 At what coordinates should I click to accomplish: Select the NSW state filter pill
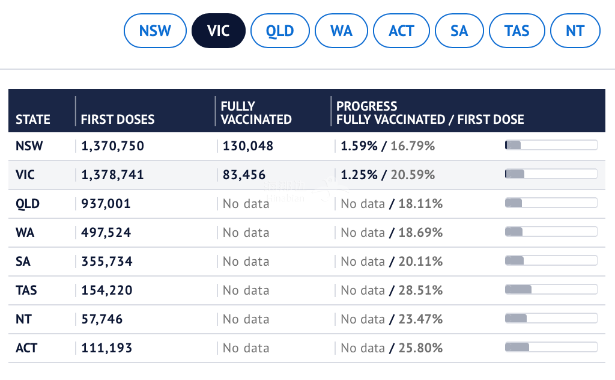tap(155, 31)
